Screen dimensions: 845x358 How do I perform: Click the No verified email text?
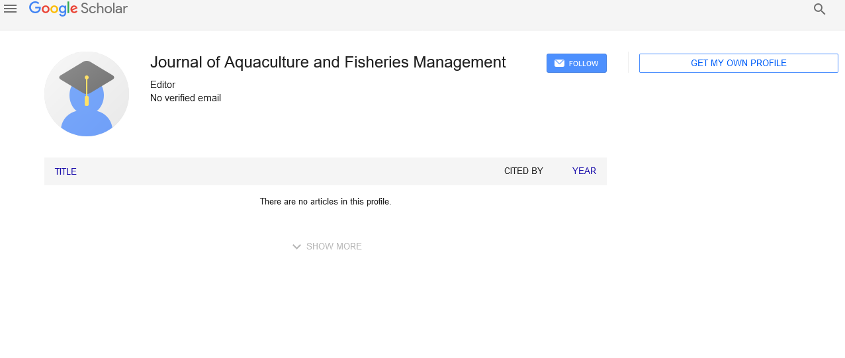click(185, 98)
